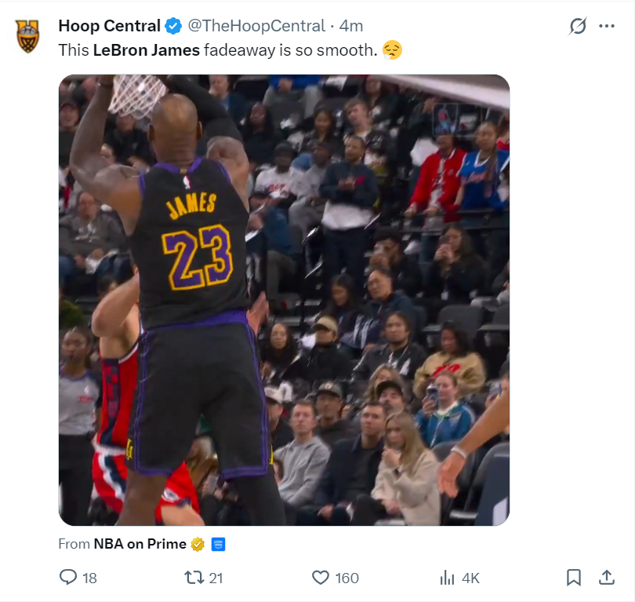Open Hoop Central's profile avatar
The image size is (635, 602).
(27, 36)
